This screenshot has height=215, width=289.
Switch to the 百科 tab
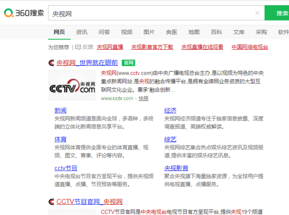pyautogui.click(x=216, y=32)
